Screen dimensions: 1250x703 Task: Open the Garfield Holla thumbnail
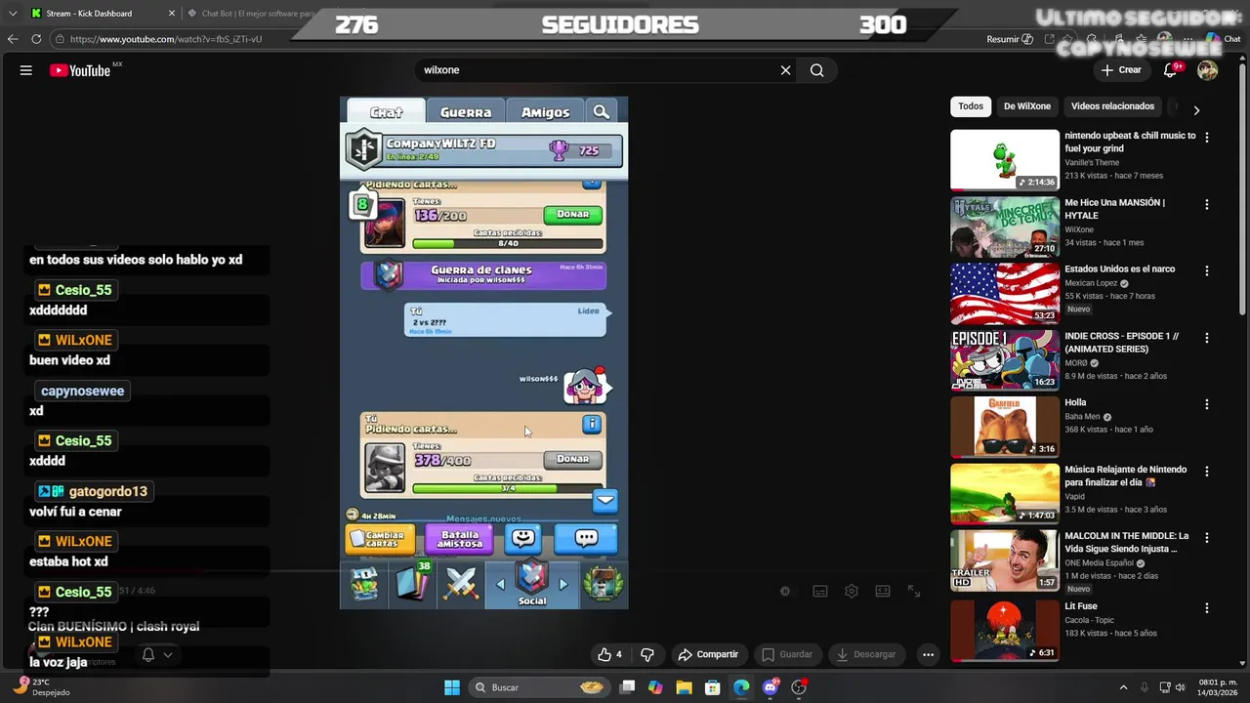(1005, 427)
